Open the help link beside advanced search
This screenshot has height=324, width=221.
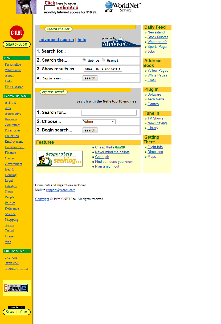(x=82, y=40)
